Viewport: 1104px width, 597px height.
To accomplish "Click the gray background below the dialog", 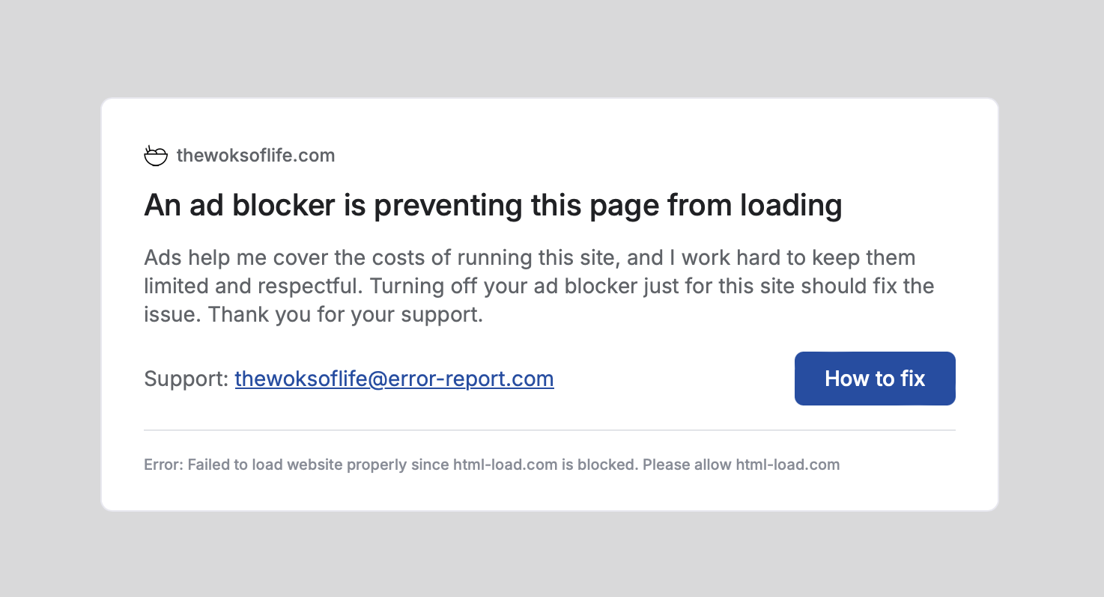I will pos(552,554).
